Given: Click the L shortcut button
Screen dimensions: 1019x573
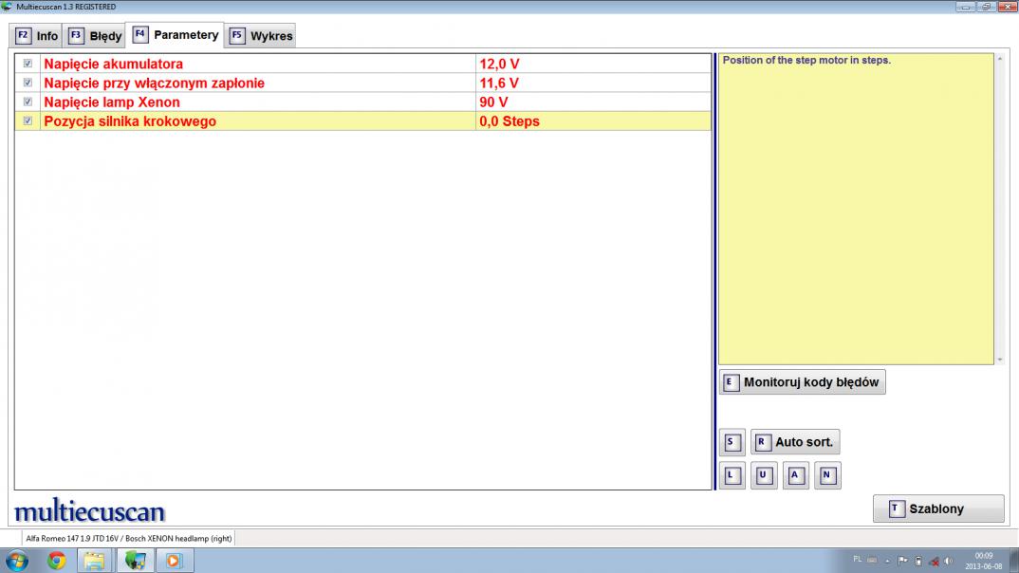Looking at the screenshot, I should [x=732, y=475].
